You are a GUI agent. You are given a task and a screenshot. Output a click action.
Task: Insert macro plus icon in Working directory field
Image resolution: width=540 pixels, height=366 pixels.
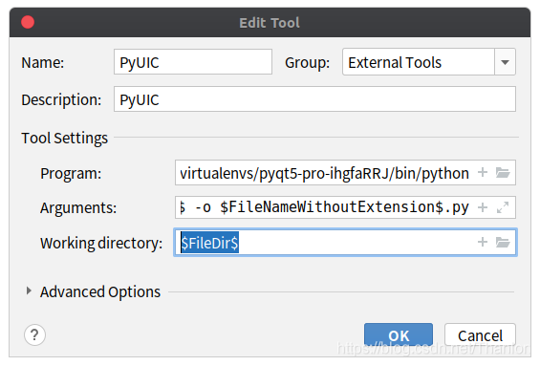coord(483,242)
